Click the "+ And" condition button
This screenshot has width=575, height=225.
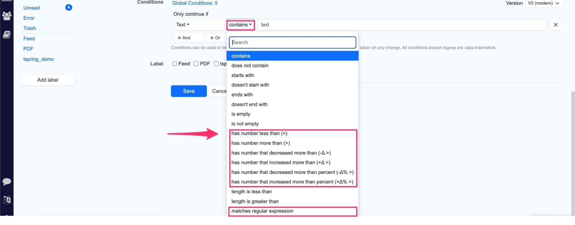coord(188,38)
